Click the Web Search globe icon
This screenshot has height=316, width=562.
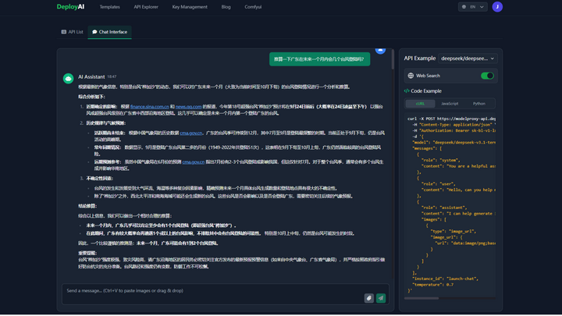tap(411, 76)
